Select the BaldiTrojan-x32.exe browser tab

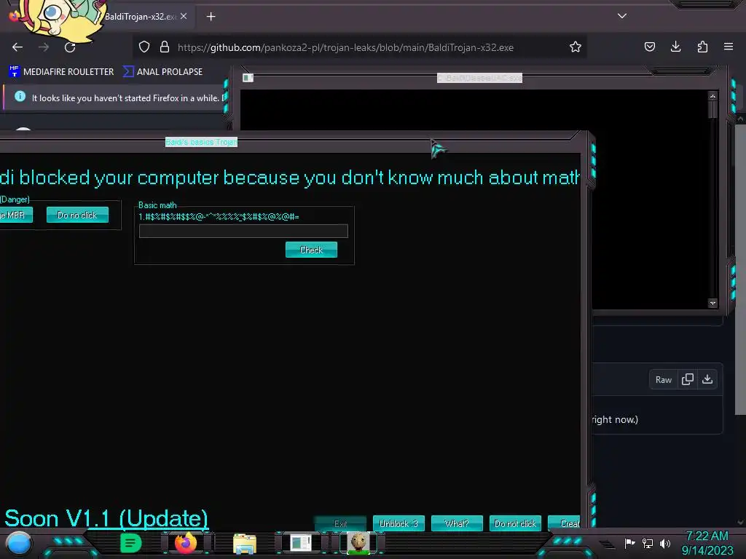[x=139, y=17]
